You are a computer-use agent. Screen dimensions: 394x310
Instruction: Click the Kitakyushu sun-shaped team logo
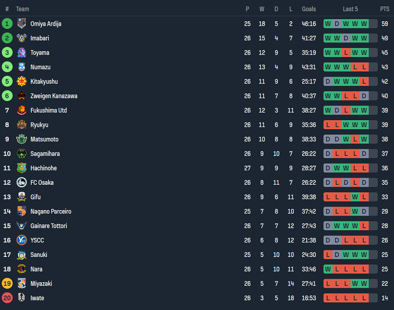click(21, 81)
